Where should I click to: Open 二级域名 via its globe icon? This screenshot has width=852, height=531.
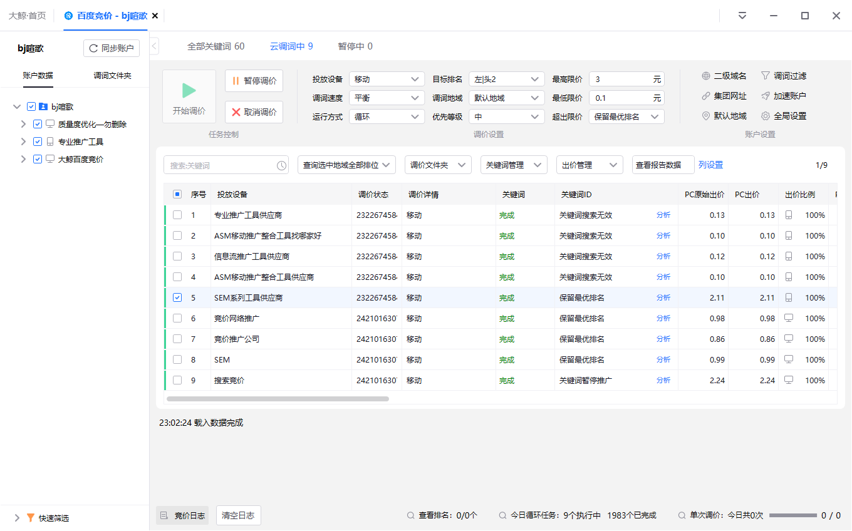[x=706, y=76]
